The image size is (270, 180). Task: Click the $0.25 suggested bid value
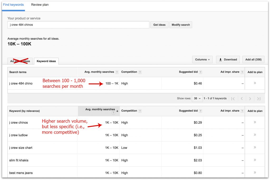click(198, 135)
